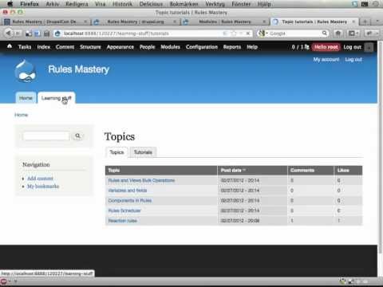The image size is (383, 287).
Task: Click Add content in Navigation
Action: [x=40, y=179]
